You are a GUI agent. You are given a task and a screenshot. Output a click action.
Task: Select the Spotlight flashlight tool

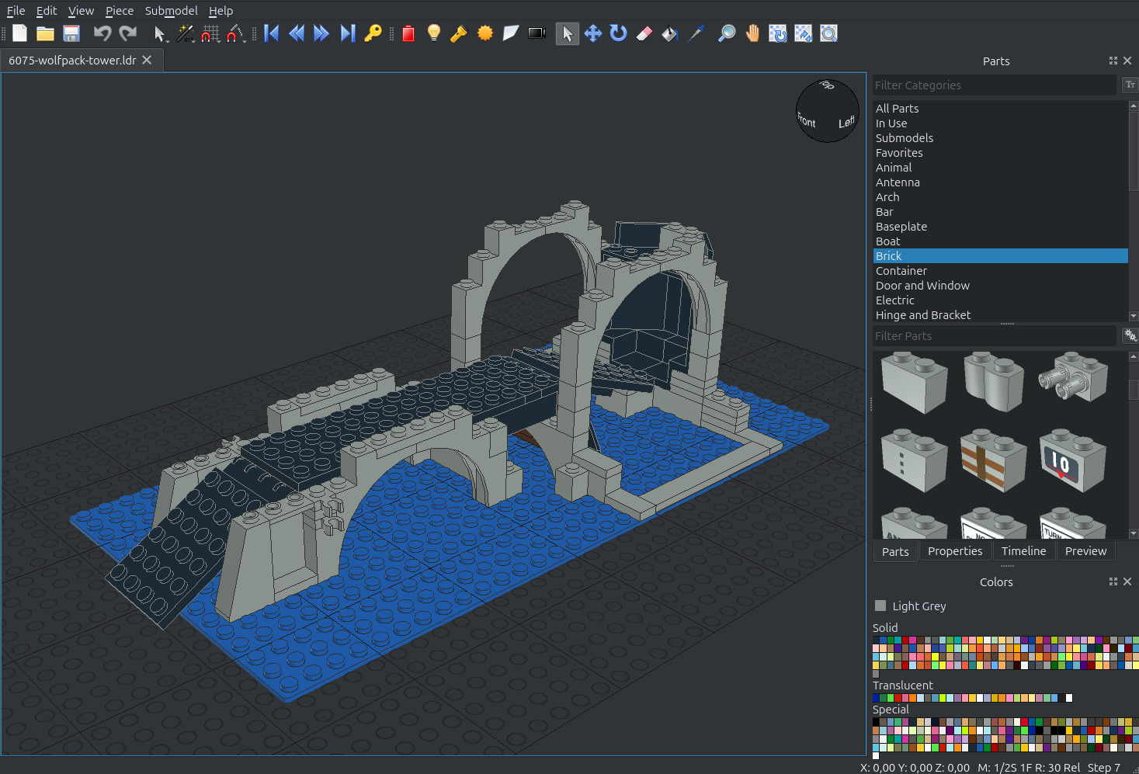click(x=459, y=33)
